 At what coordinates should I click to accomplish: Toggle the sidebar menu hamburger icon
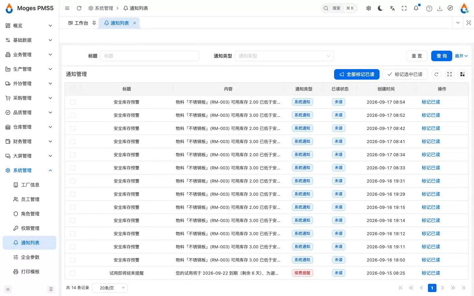[67, 8]
